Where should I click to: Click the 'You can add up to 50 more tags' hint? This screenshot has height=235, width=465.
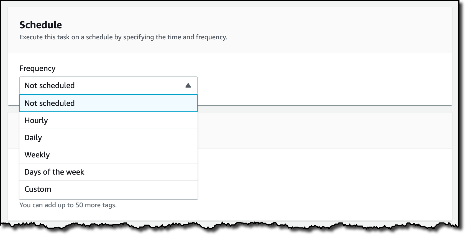[x=68, y=205]
